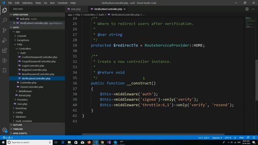
Task: Open the Search view icon
Action: tap(4, 20)
